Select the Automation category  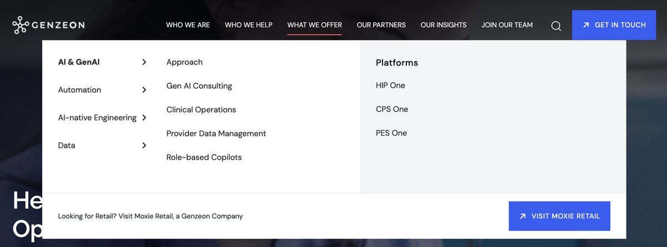[x=79, y=90]
